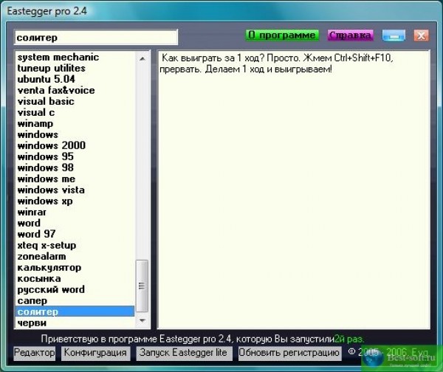Open the 'Редактор' button
Screen dimensions: 443x372
pos(35,353)
